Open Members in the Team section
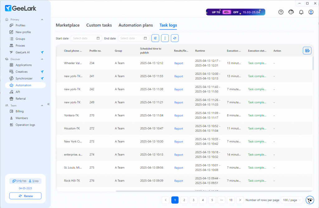The width and height of the screenshot is (319, 208). 21,118
